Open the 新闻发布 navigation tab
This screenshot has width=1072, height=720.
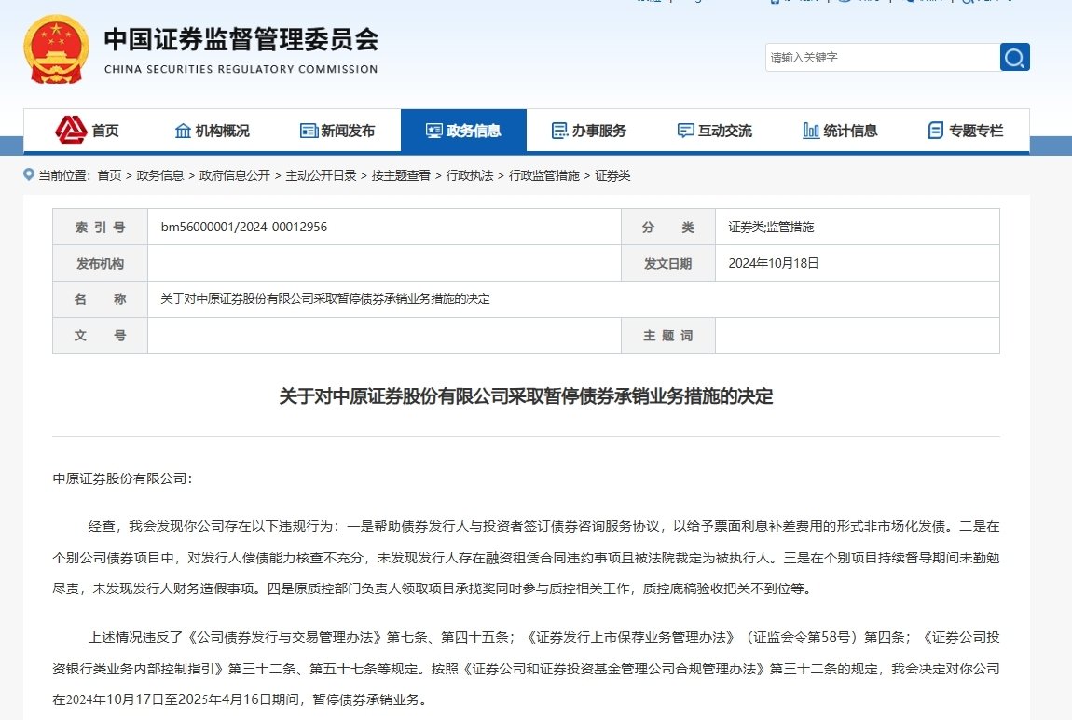pos(338,130)
